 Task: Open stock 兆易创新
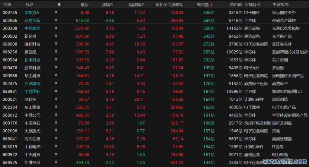(32, 21)
